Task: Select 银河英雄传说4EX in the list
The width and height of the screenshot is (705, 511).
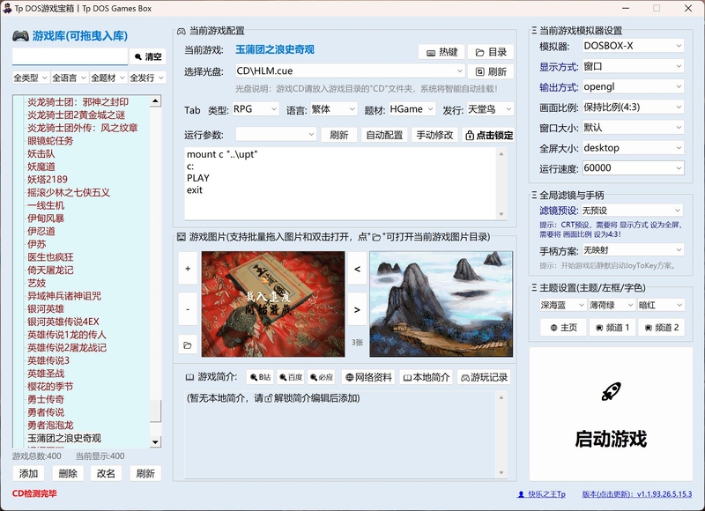Action: point(63,322)
